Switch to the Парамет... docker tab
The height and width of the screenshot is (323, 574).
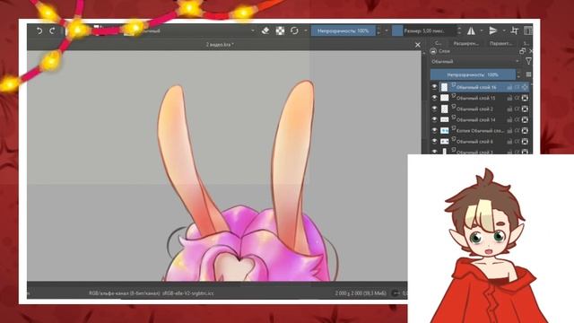pos(500,43)
